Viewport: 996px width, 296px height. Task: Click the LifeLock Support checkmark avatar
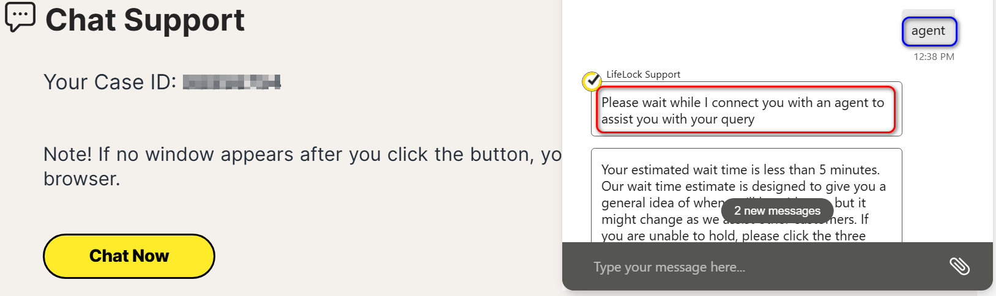click(592, 81)
